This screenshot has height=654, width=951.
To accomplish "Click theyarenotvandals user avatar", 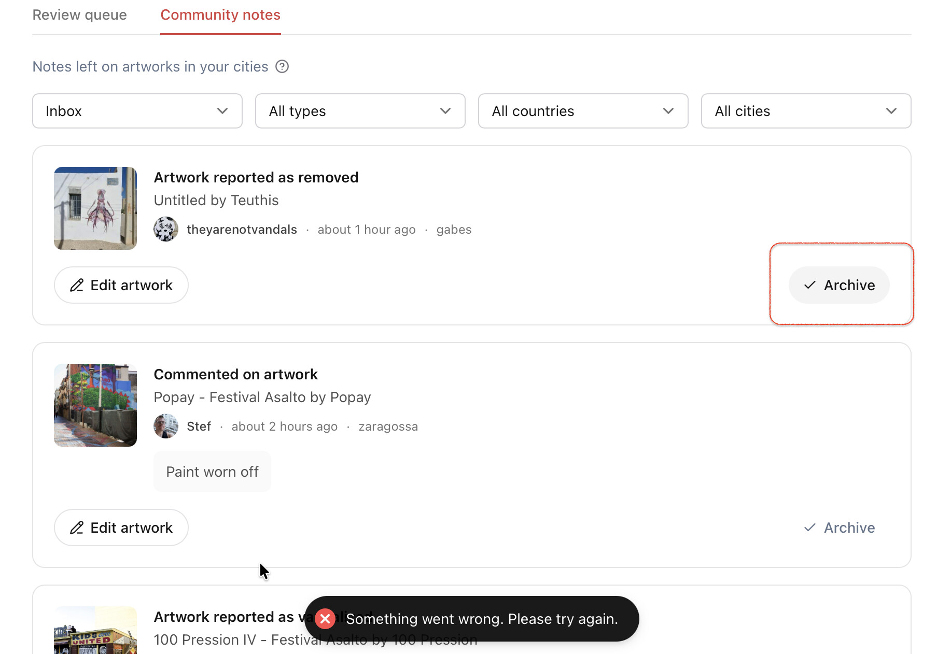I will coord(166,229).
